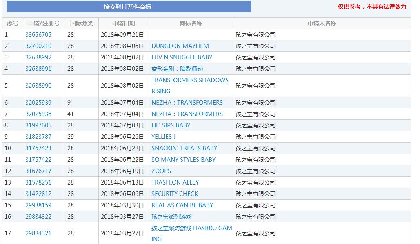Click the 商标名称 column header
Viewport: 420px width, 244px height.
(191, 23)
